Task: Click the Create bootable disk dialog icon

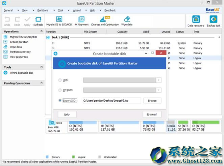Action: click(x=55, y=54)
